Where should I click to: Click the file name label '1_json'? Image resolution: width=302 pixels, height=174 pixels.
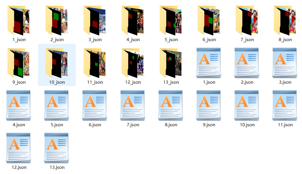click(19, 40)
